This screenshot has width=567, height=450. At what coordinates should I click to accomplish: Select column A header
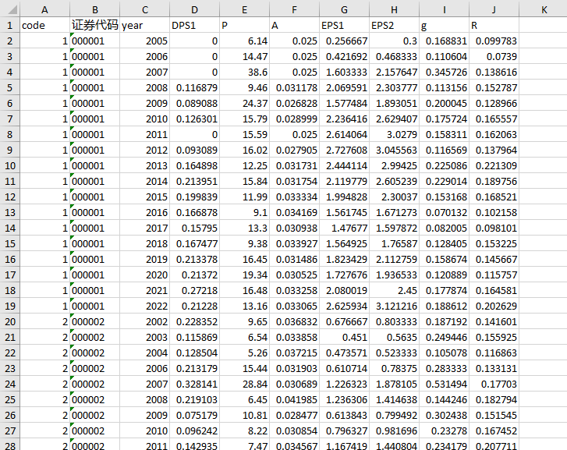pyautogui.click(x=44, y=9)
